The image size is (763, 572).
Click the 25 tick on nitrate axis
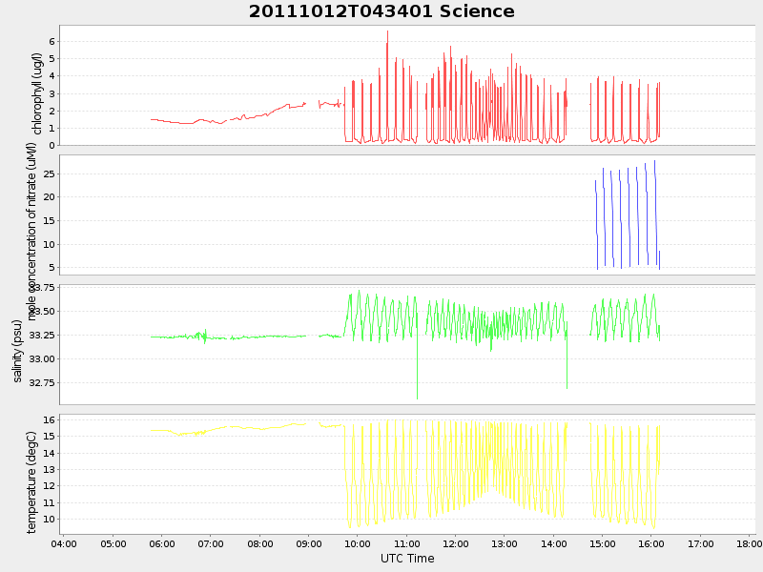tap(48, 174)
